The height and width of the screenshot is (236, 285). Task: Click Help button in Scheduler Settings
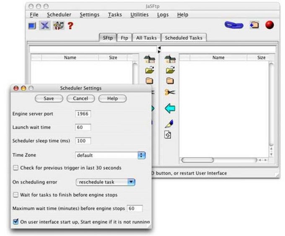click(112, 98)
